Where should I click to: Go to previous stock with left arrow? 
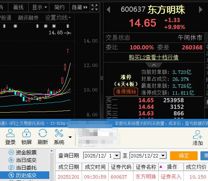[109, 10]
